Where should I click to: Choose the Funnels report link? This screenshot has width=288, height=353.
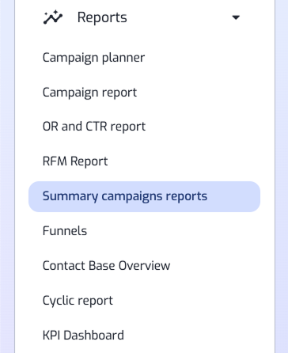[65, 231]
